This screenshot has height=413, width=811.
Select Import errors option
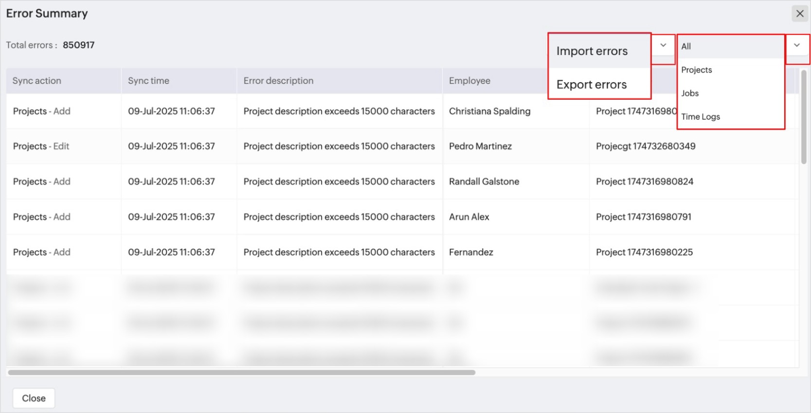click(x=592, y=51)
